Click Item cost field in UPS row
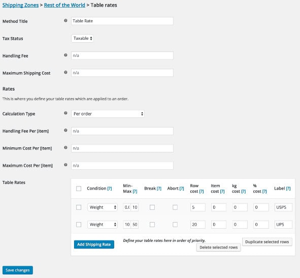 219,225
